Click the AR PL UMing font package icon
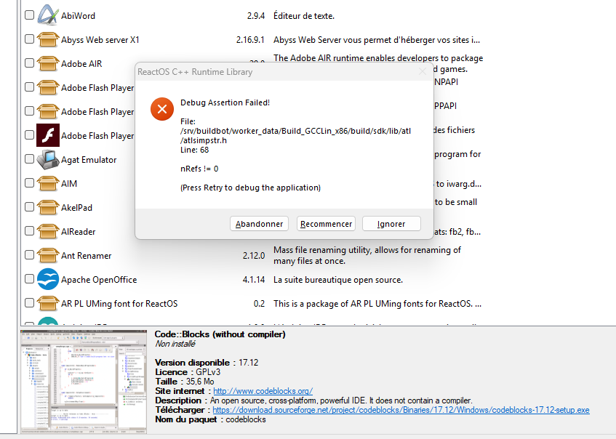 point(48,303)
